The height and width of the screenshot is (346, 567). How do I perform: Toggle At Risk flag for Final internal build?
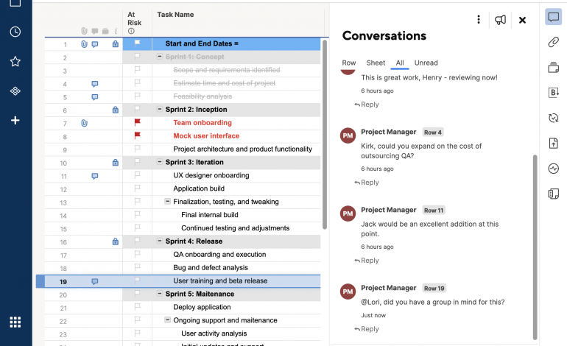click(137, 214)
